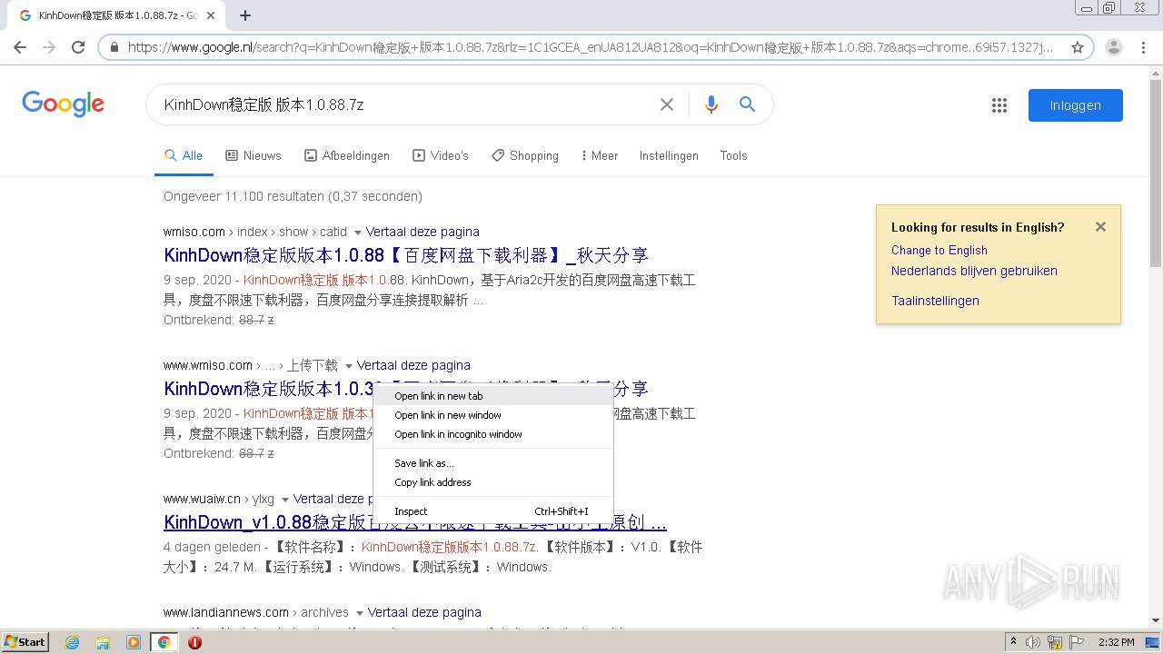The width and height of the screenshot is (1163, 654).
Task: Show hidden system tray icons
Action: point(1013,642)
